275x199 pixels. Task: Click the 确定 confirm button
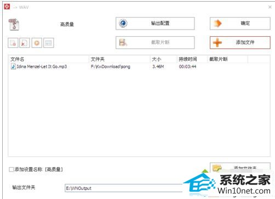point(240,24)
